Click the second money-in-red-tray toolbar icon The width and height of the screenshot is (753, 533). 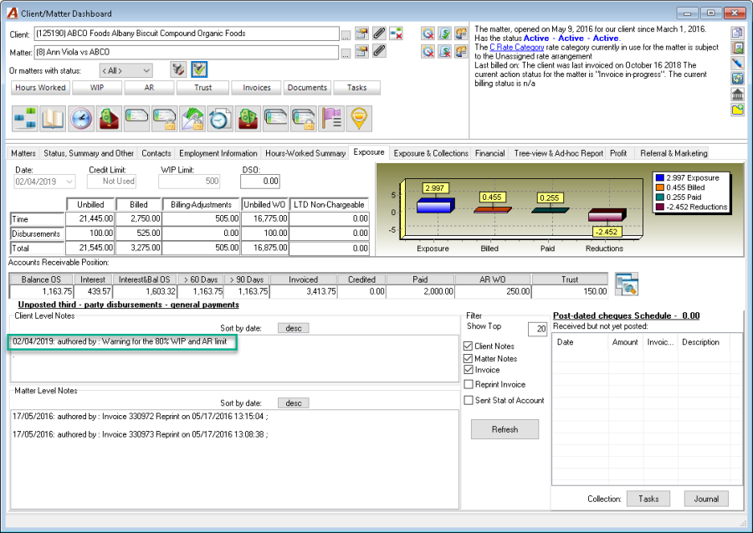(248, 118)
